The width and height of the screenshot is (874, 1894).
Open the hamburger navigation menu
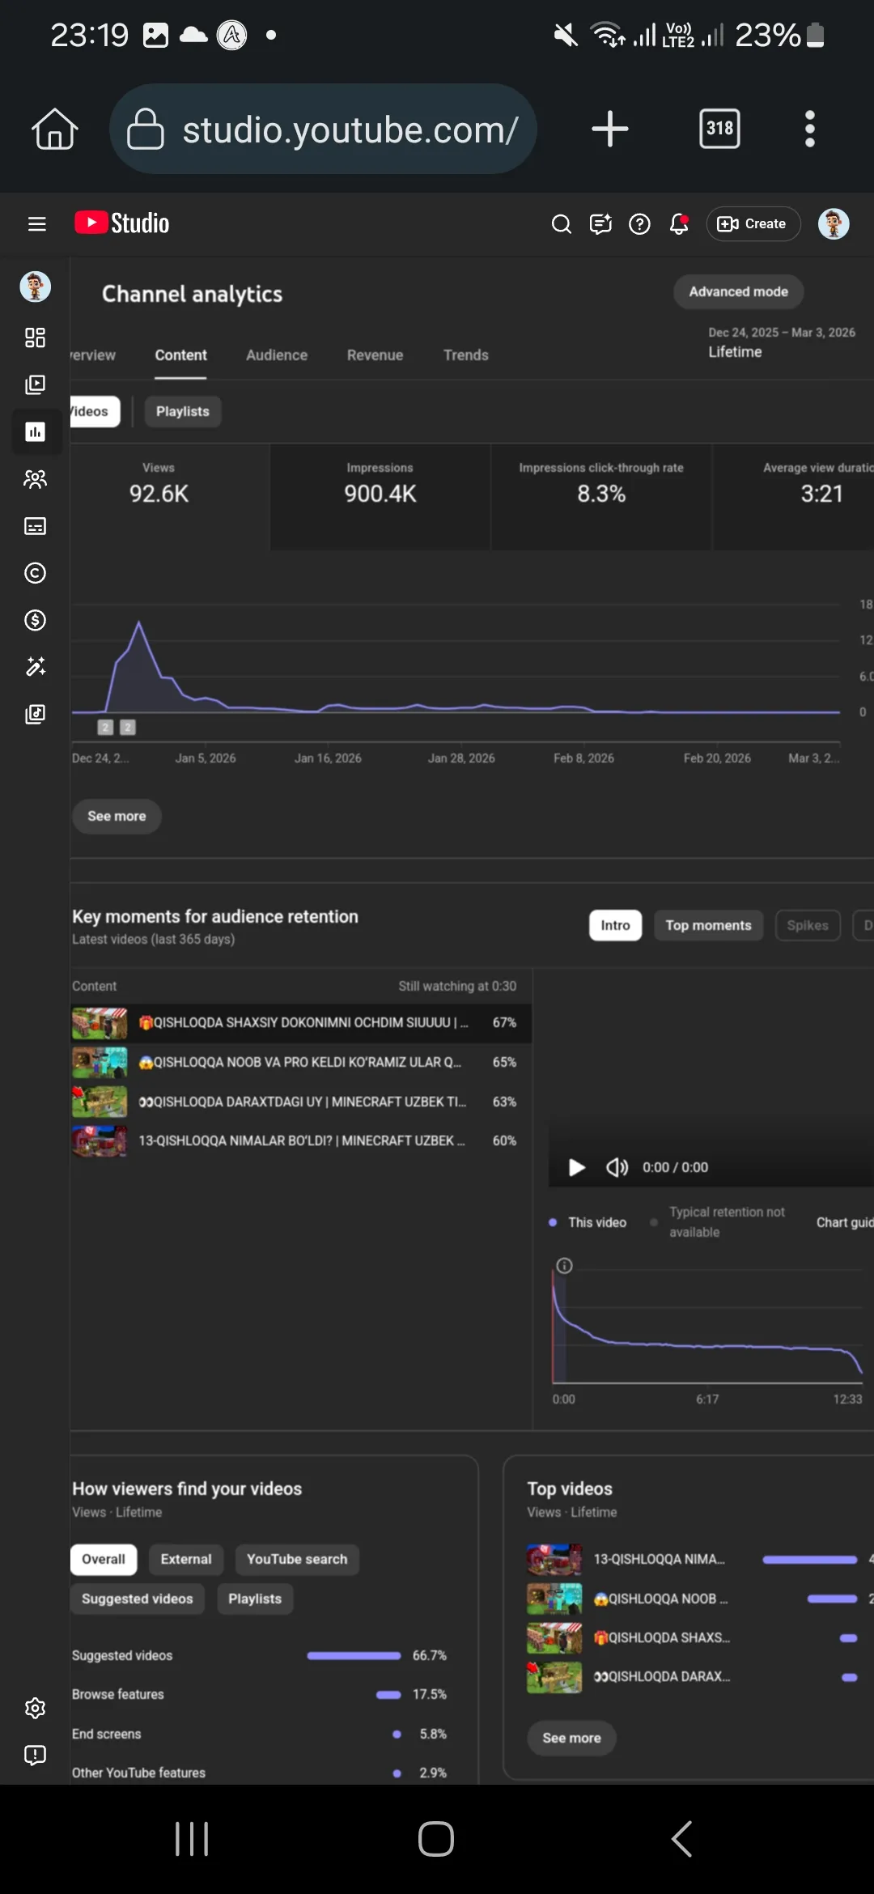[36, 223]
